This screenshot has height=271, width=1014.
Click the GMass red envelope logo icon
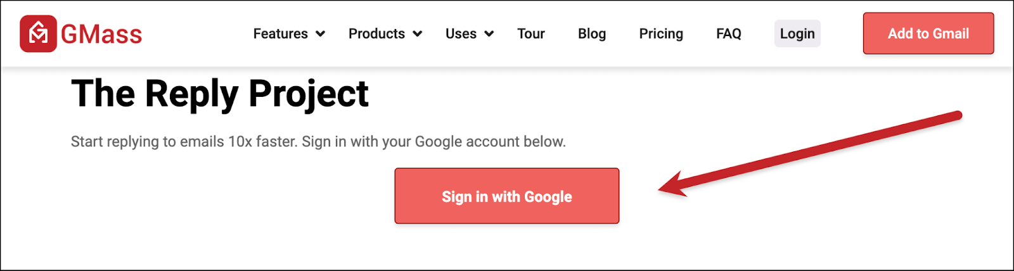(x=38, y=34)
